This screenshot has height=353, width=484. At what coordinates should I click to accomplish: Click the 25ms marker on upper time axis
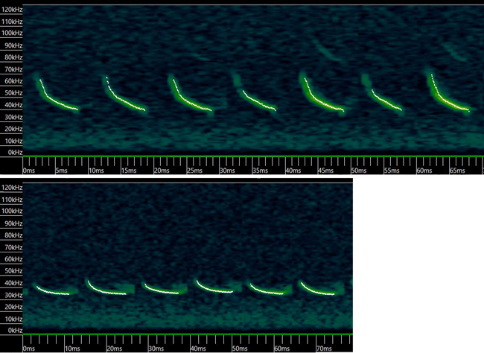[191, 171]
